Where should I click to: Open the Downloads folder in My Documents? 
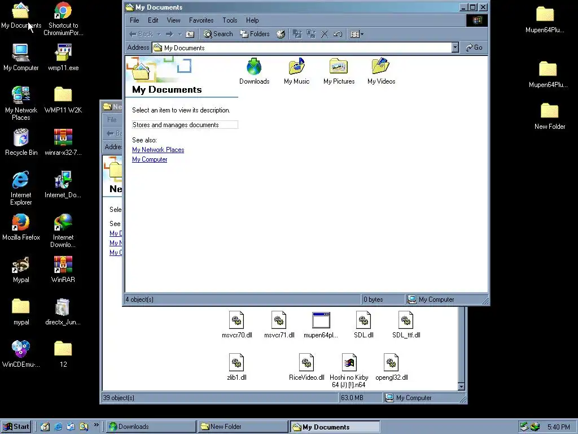[254, 71]
